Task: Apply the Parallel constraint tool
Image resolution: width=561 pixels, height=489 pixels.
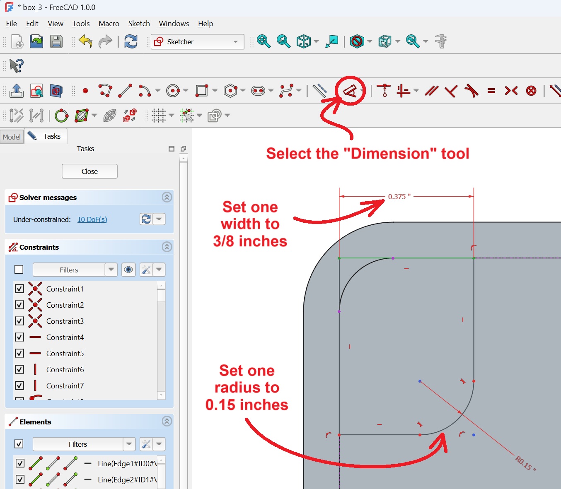Action: point(431,91)
